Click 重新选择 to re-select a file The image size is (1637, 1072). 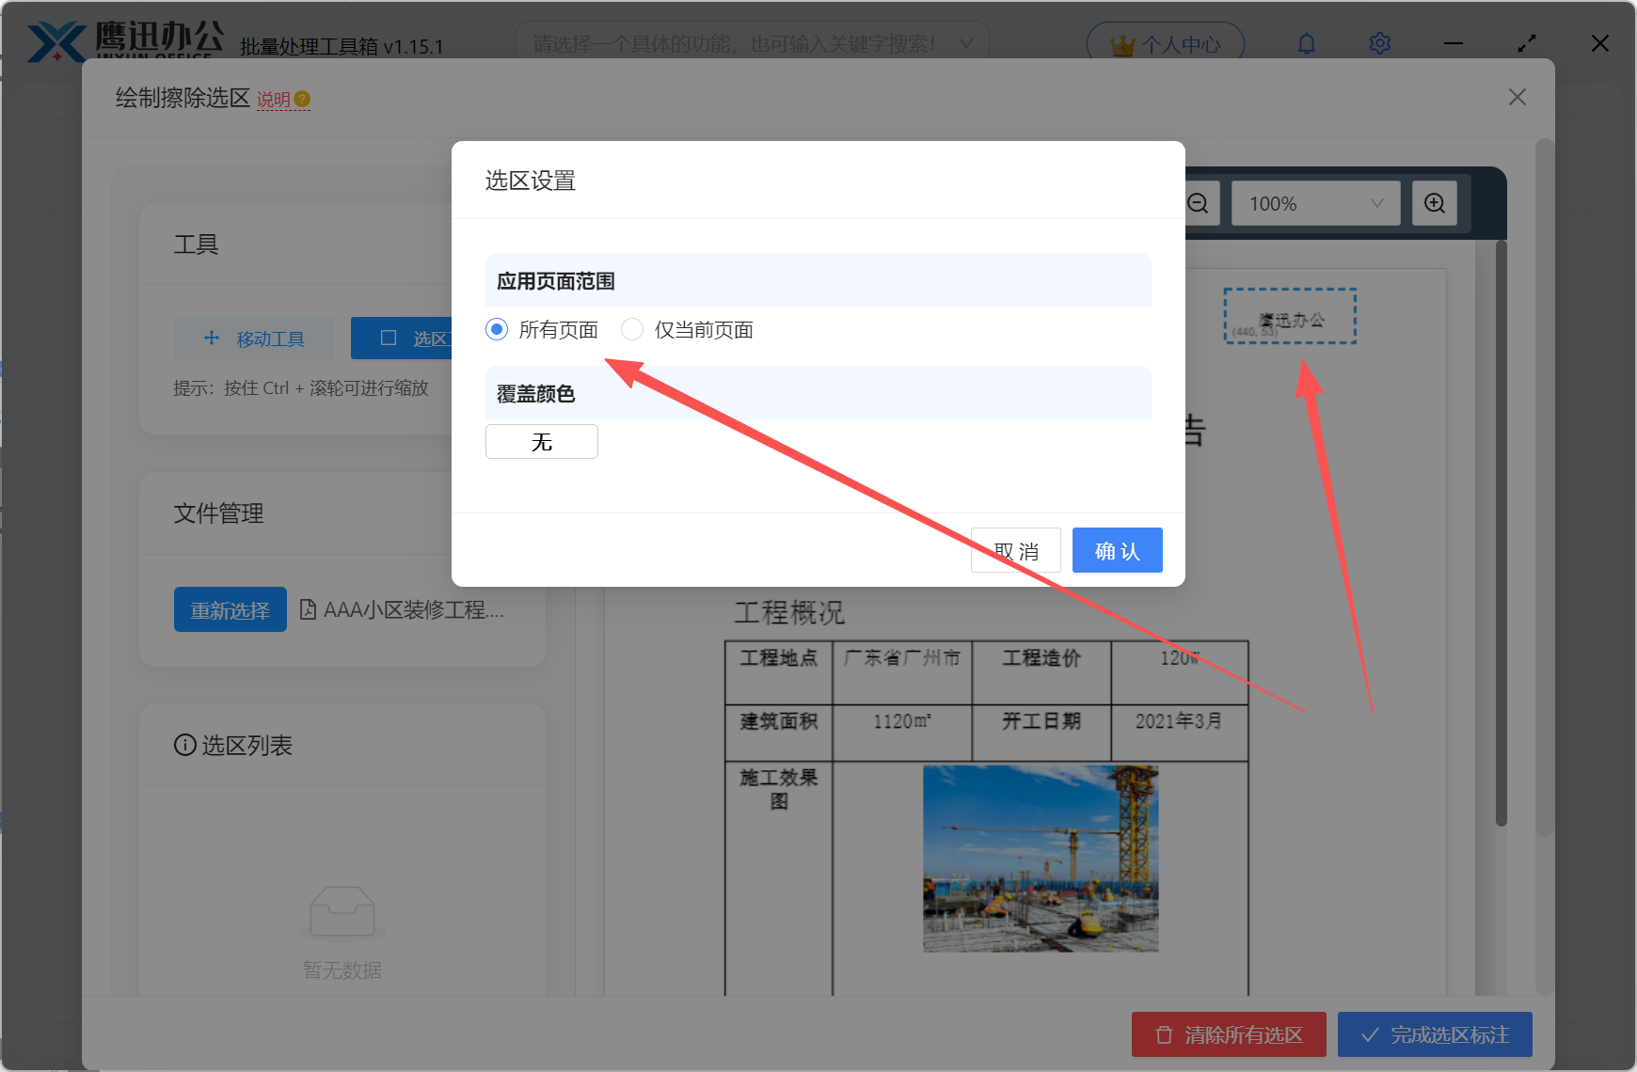[x=230, y=609]
